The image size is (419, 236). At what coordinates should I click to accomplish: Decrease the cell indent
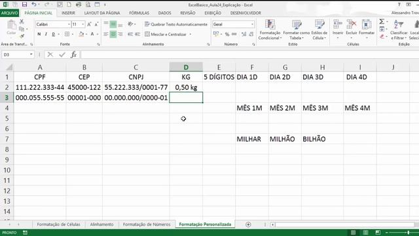[x=130, y=34]
